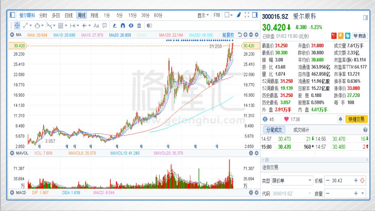Toggle the magnet snap tool

point(123,25)
